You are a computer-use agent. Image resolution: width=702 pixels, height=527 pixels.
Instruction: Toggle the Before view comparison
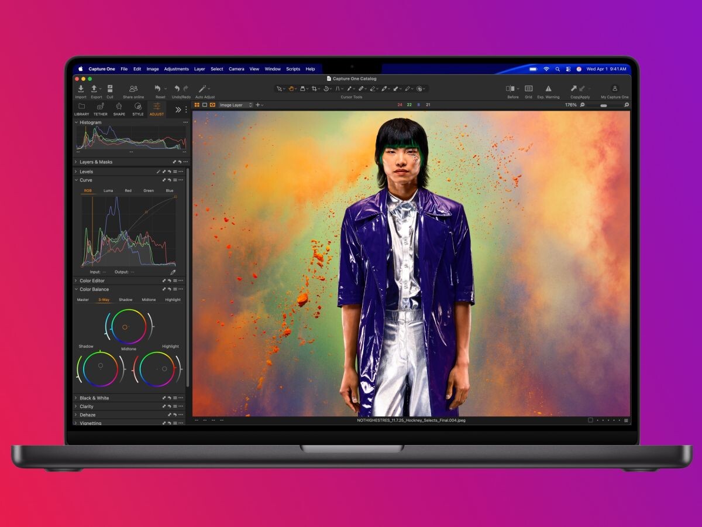click(511, 88)
